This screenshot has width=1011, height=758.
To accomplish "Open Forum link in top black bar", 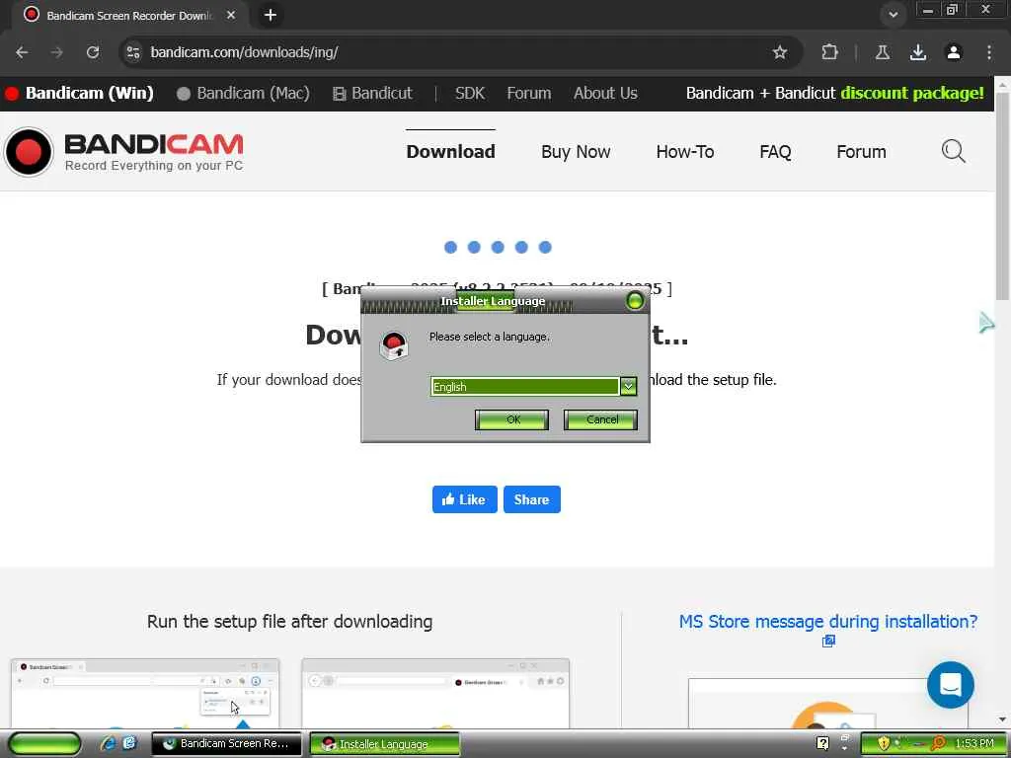I will (x=529, y=94).
